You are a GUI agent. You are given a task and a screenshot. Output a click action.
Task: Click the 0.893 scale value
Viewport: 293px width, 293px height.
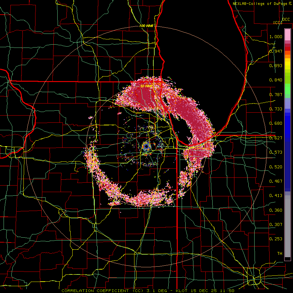click(276, 65)
